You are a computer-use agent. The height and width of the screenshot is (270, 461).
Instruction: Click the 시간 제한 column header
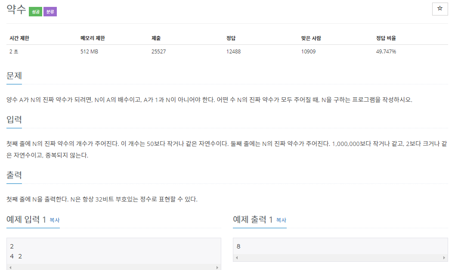19,38
